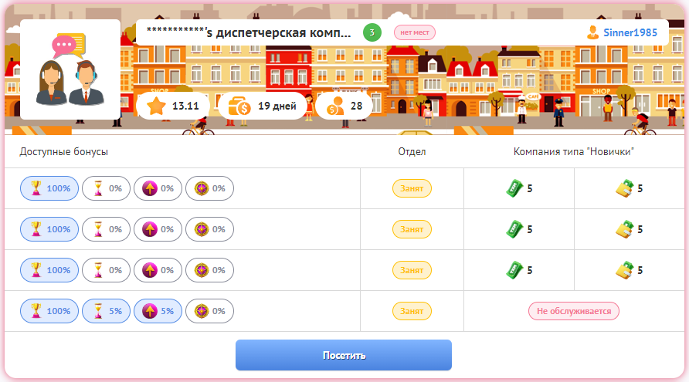Click the employees count 28 badge
689x382 pixels.
coord(344,106)
